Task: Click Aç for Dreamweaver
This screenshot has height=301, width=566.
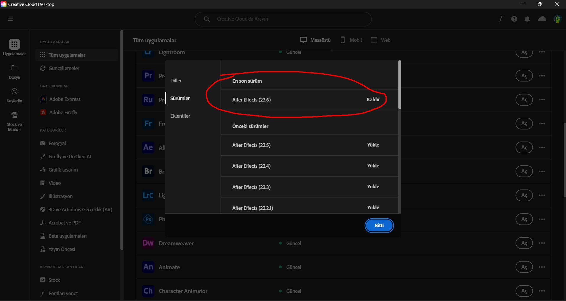Action: 524,243
